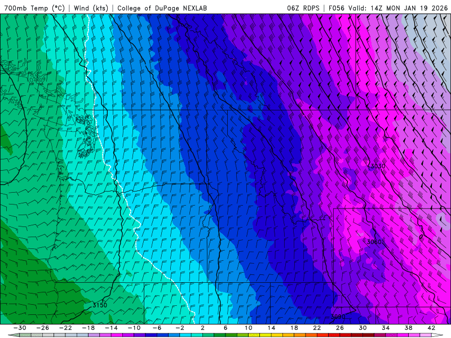This screenshot has width=451, height=338.
Task: Select the −6 value on the temperature scale
Action: (x=157, y=328)
